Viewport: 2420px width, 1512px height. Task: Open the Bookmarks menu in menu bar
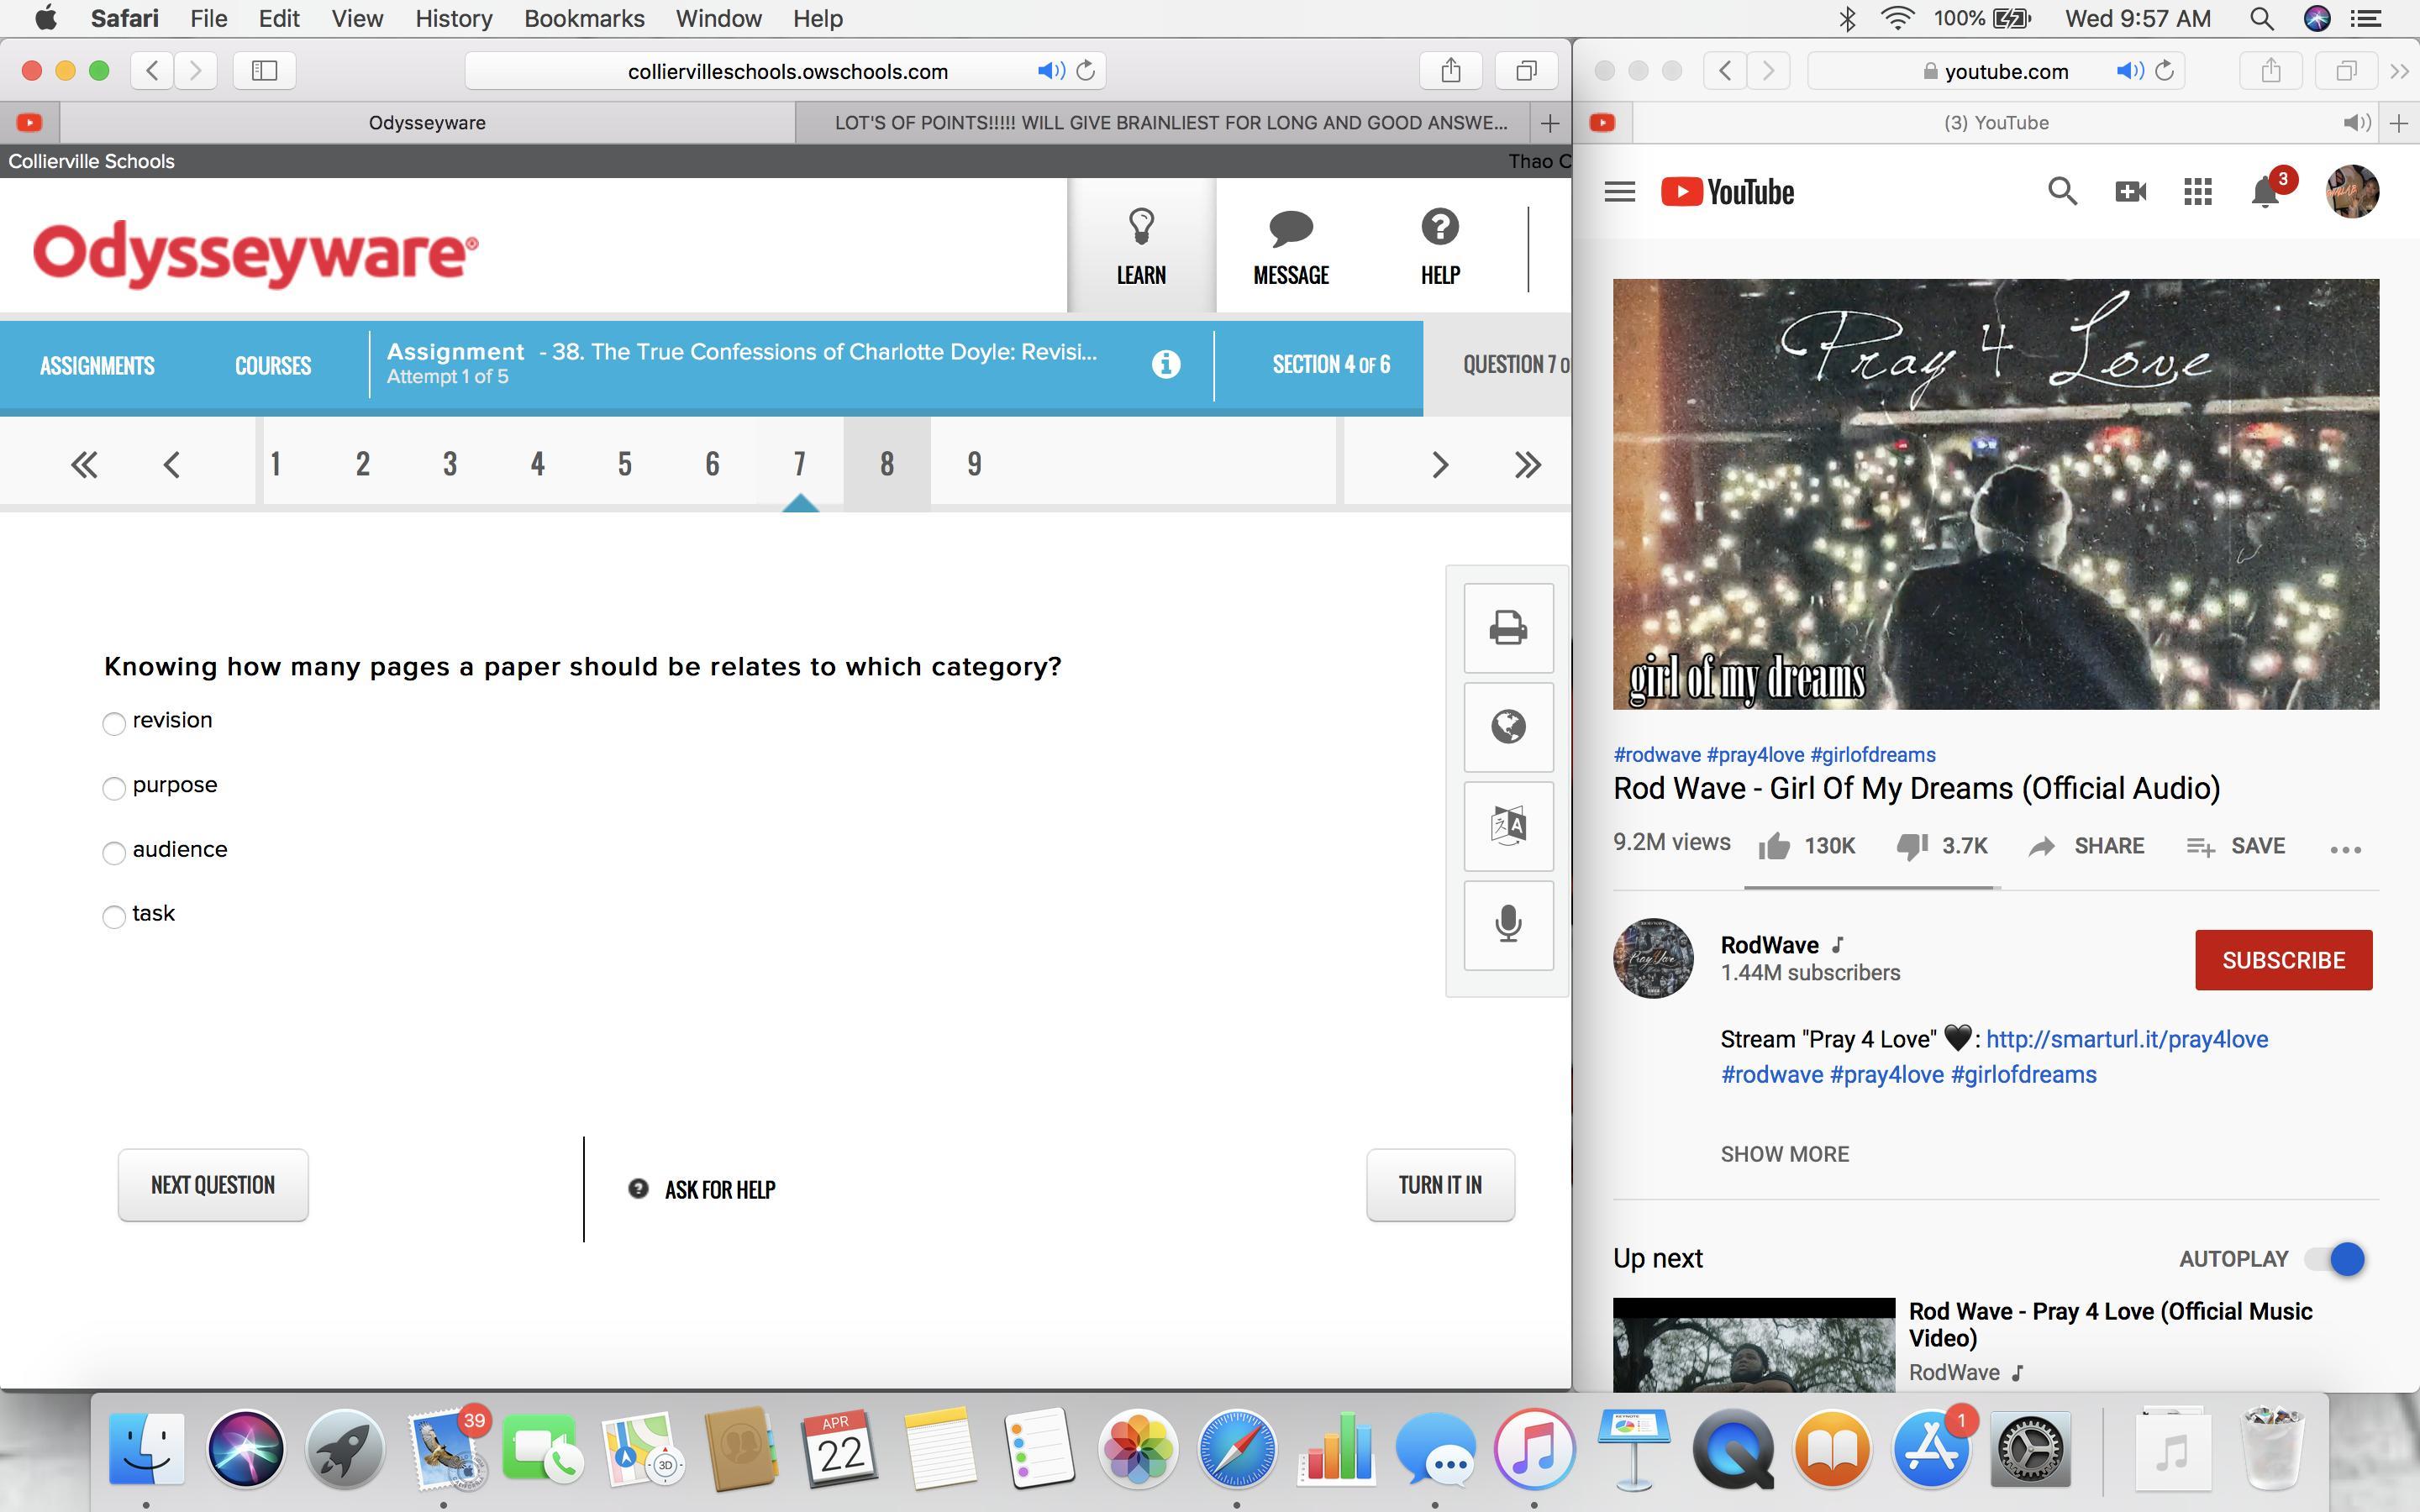pos(584,18)
